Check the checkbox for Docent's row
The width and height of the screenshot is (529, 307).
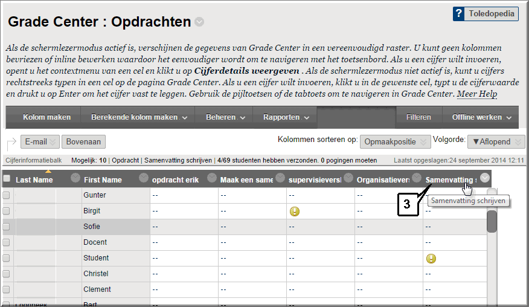point(7,242)
